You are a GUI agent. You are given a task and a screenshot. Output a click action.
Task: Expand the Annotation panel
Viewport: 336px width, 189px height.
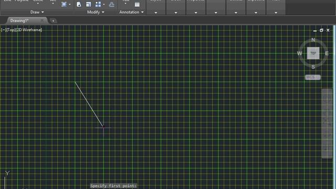(131, 12)
